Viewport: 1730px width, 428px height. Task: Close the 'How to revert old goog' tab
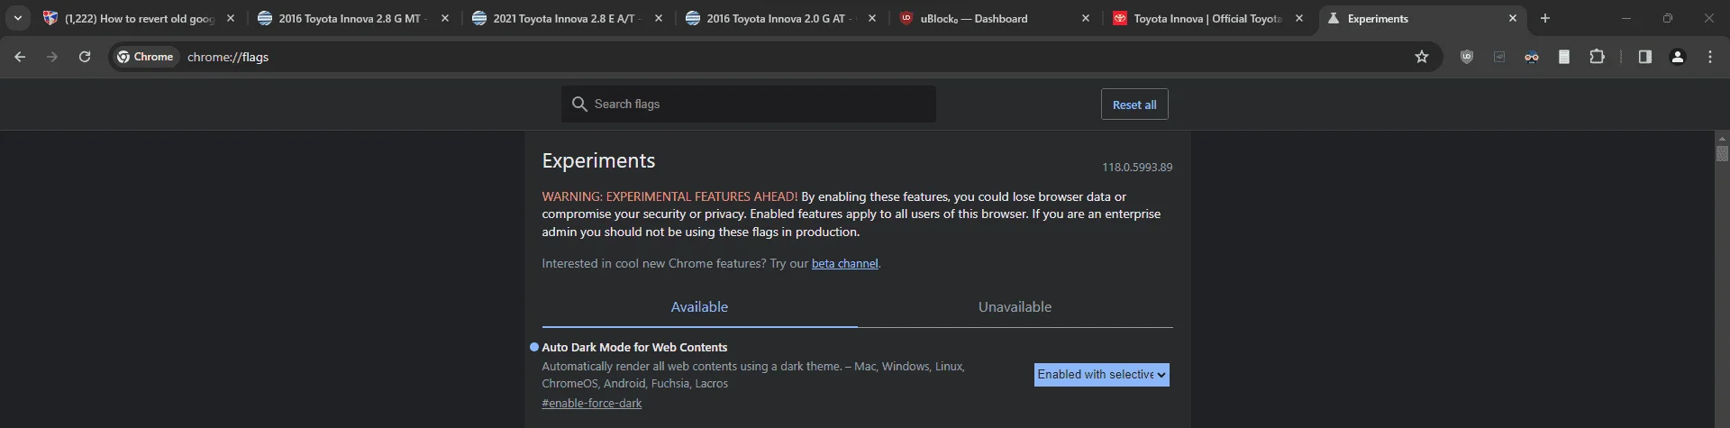pos(231,18)
